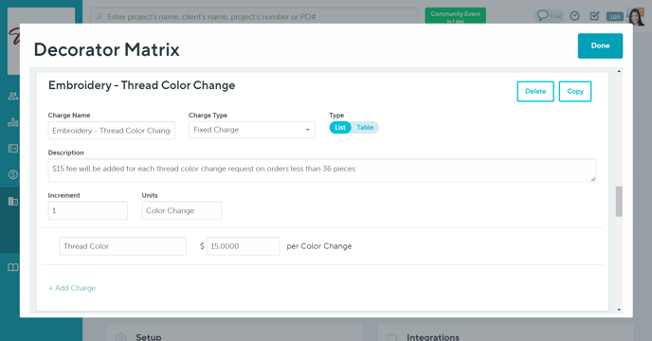Open the book icon in the sidebar
Viewport: 652px width, 341px height.
click(13, 267)
